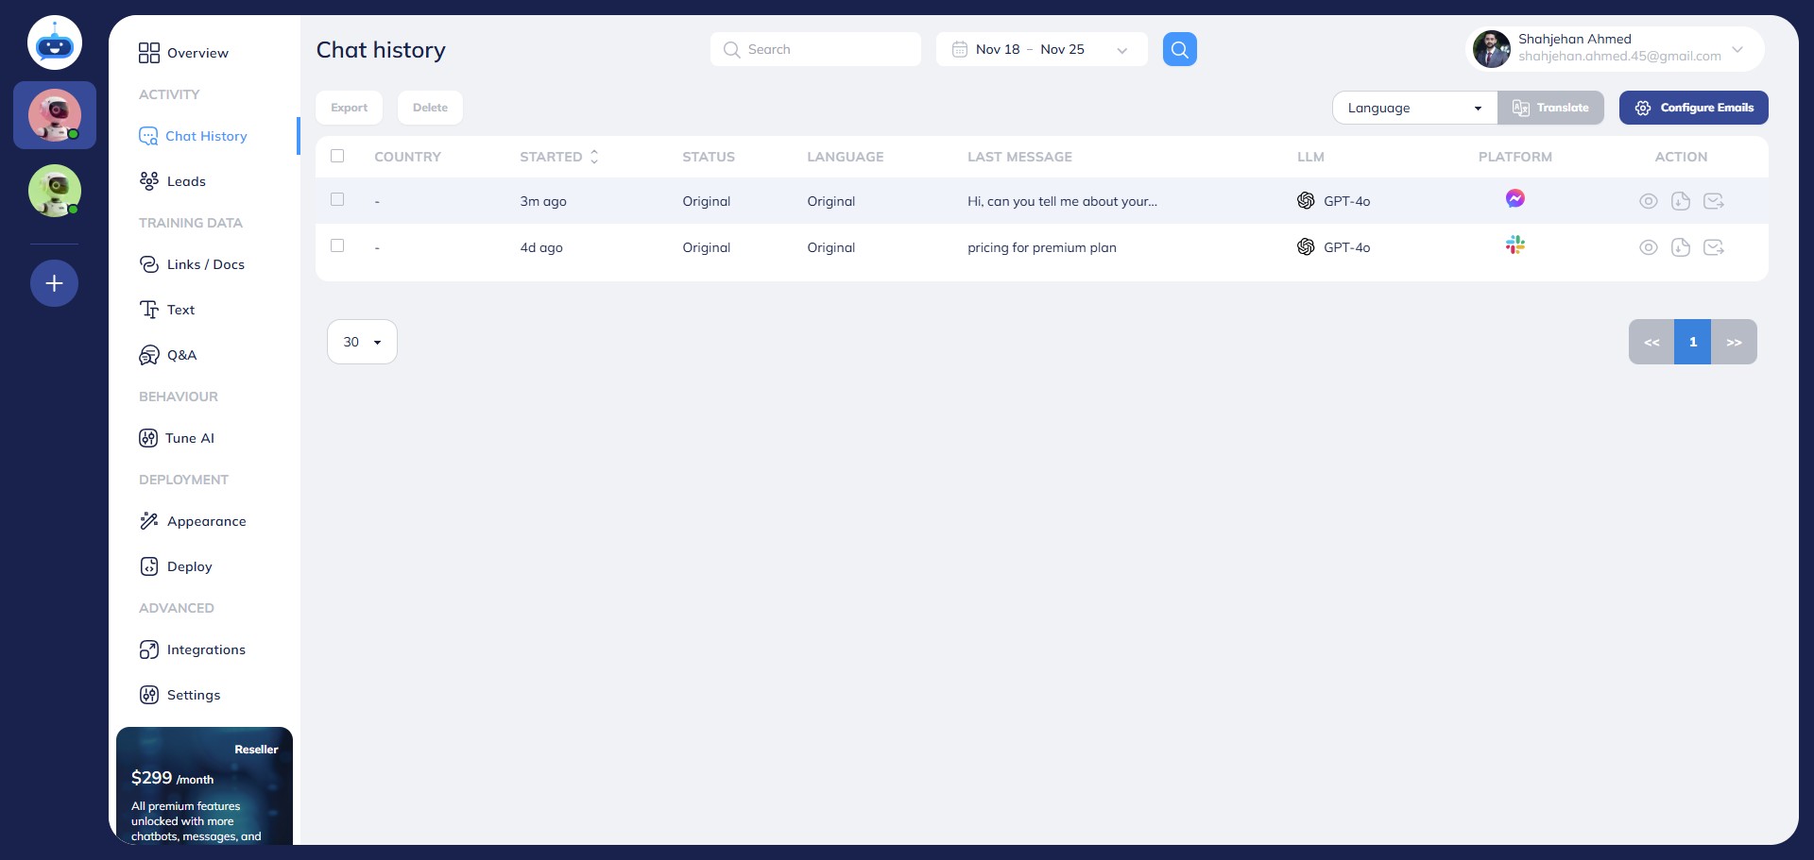Screen dimensions: 1814x860
Task: Download the transcript of the 3m ago chat
Action: click(1681, 200)
